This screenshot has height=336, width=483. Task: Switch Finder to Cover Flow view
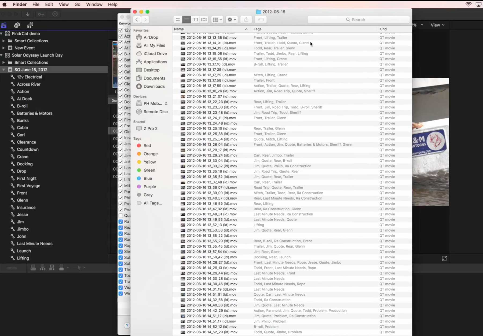click(204, 20)
